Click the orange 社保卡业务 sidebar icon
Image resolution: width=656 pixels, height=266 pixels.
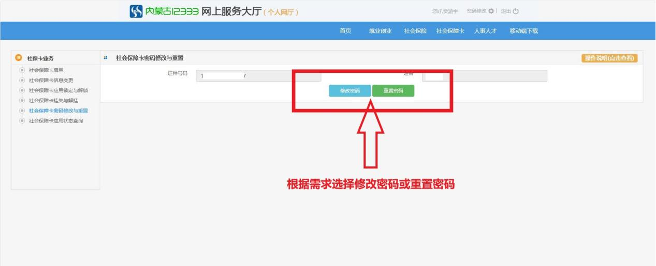tap(19, 58)
